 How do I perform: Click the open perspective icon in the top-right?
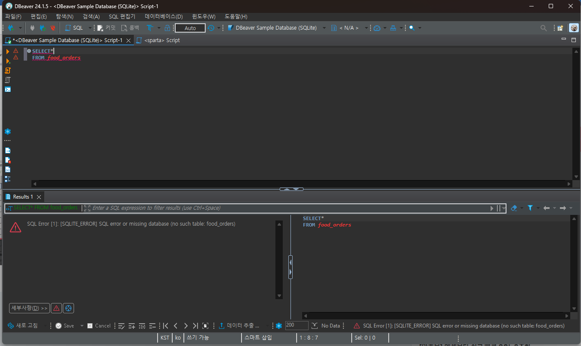click(560, 28)
